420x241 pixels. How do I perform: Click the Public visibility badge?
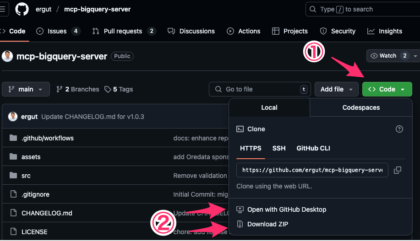[122, 56]
